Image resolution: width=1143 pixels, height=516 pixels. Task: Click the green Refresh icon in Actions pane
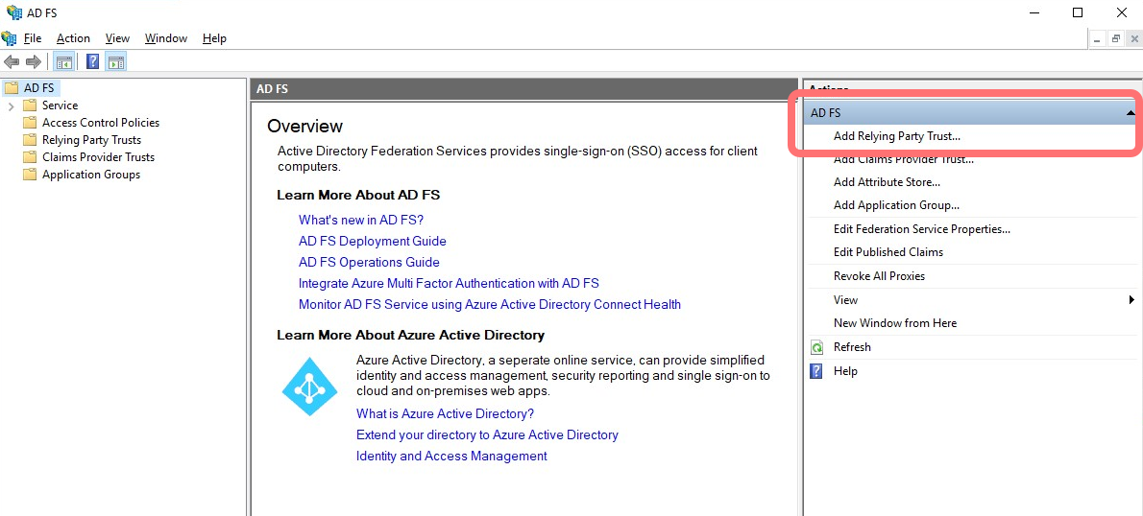click(x=816, y=347)
